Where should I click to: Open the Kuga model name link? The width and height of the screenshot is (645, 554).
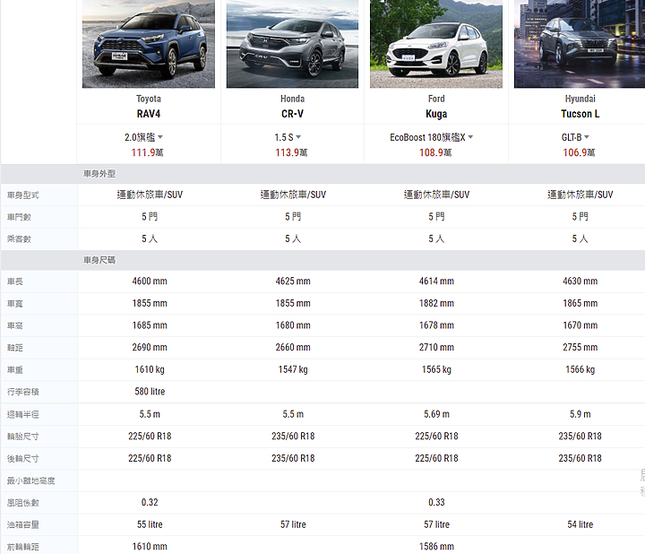[436, 114]
